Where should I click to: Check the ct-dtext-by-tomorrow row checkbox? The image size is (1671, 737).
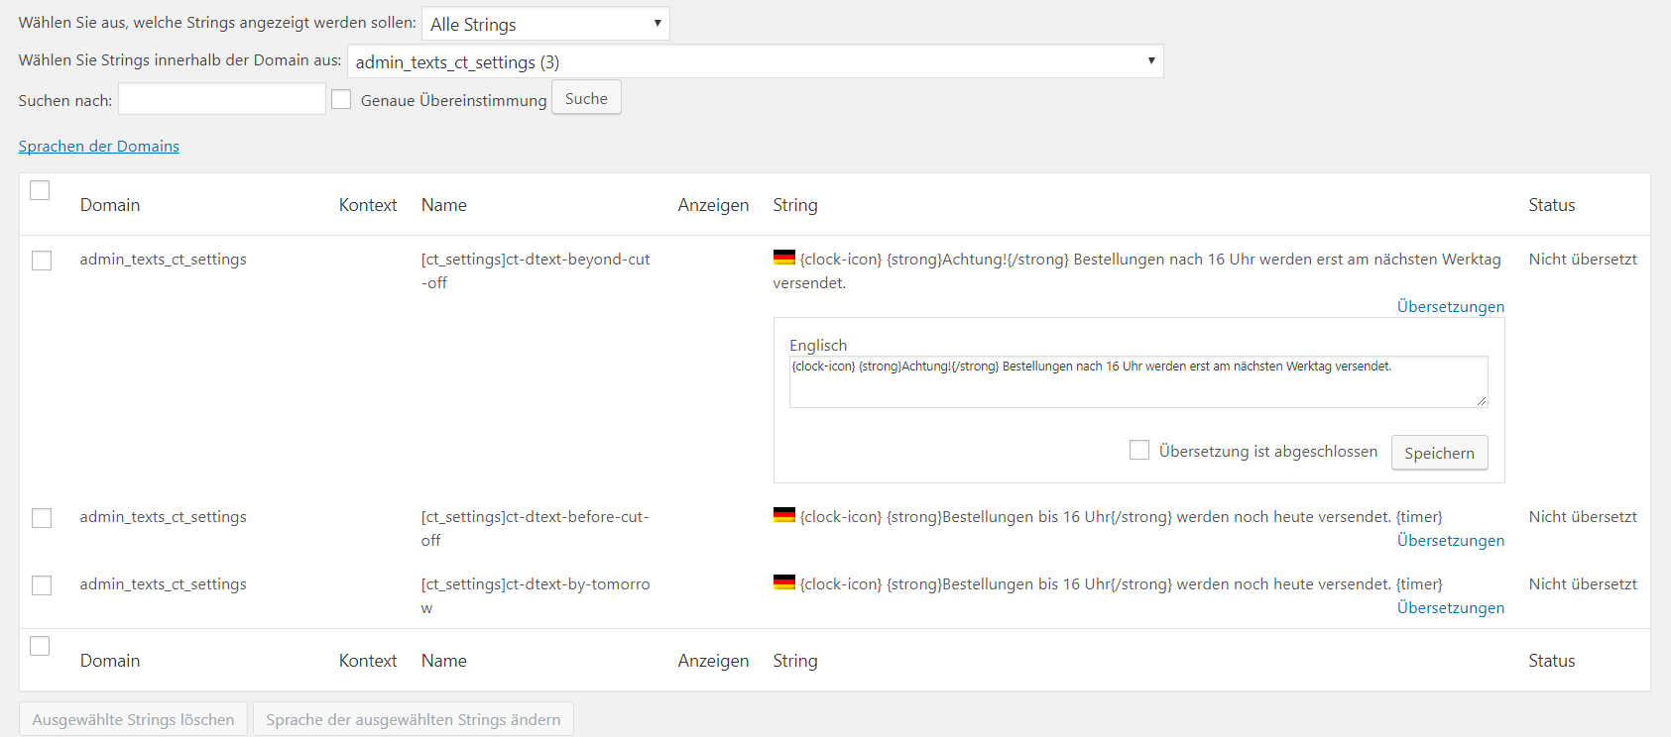[x=42, y=585]
